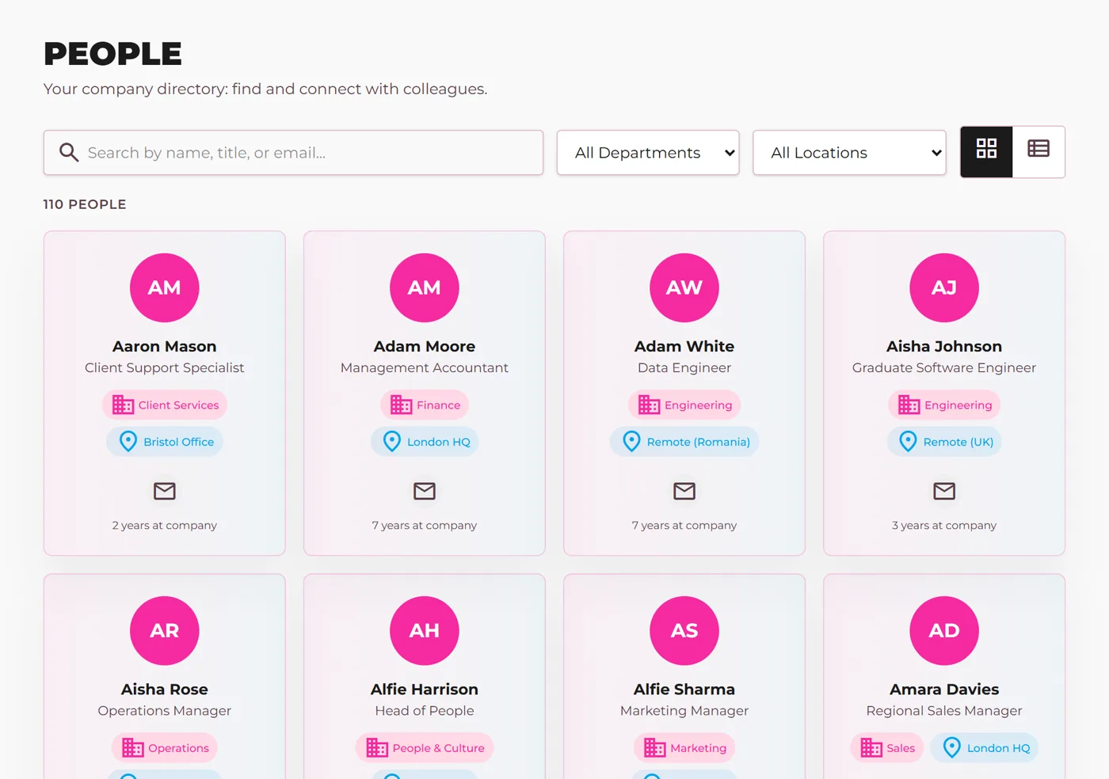The height and width of the screenshot is (779, 1109).
Task: Open the All Locations dropdown
Action: 849,153
